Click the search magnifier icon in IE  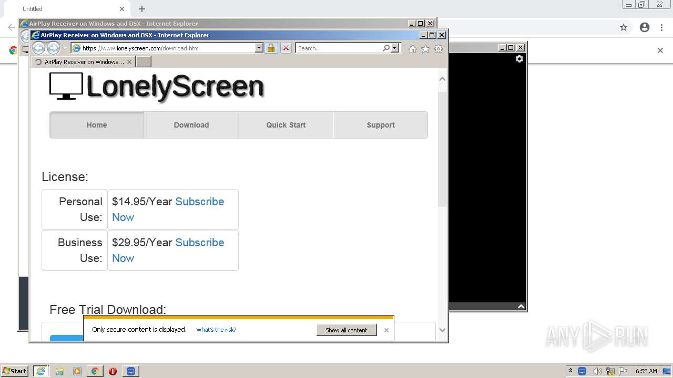(386, 48)
